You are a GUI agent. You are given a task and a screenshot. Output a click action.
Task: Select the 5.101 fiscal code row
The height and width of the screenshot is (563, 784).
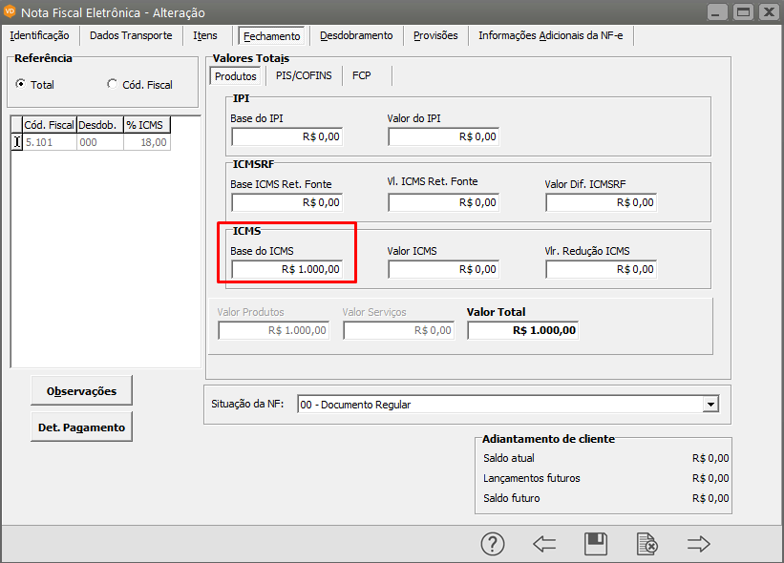pos(48,142)
